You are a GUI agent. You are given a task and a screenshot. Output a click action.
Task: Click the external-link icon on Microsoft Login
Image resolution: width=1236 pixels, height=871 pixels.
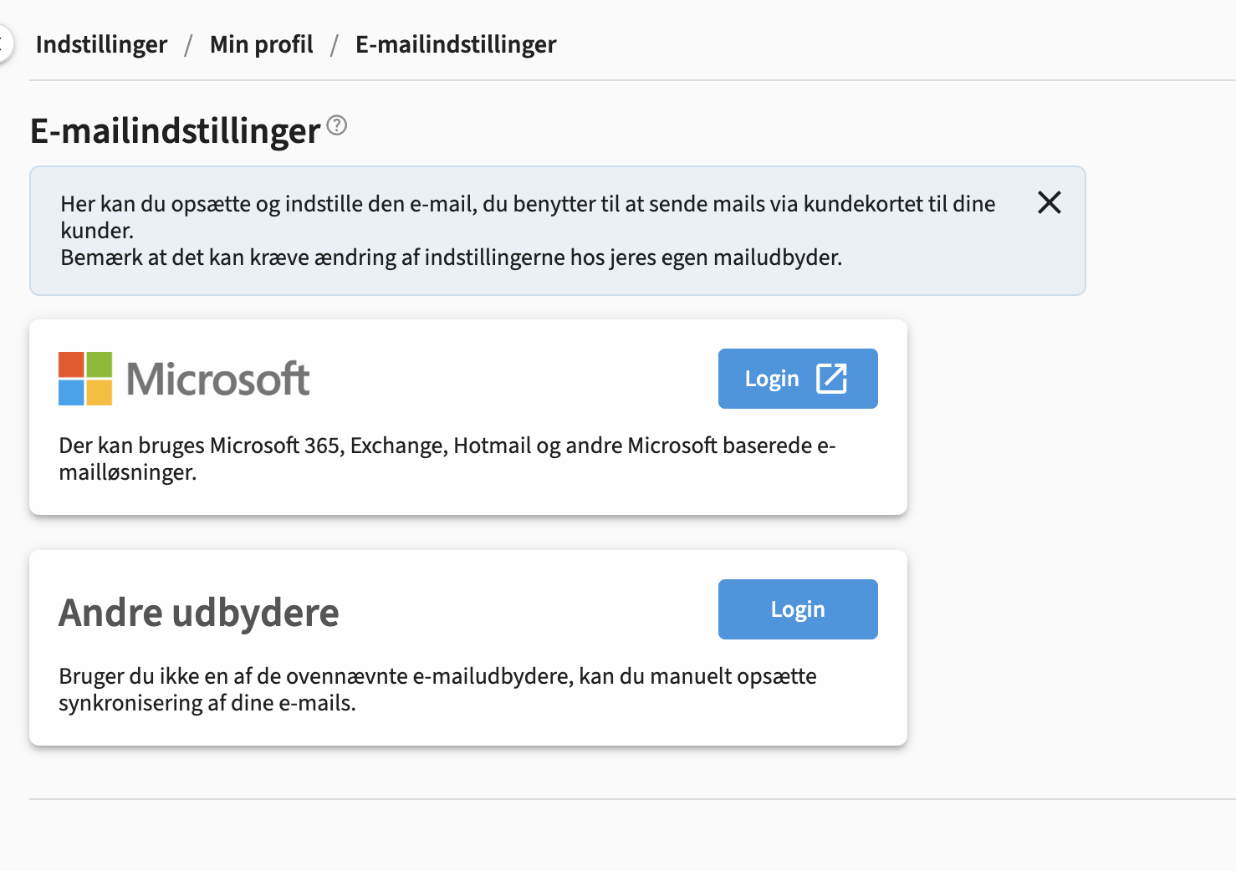(831, 378)
